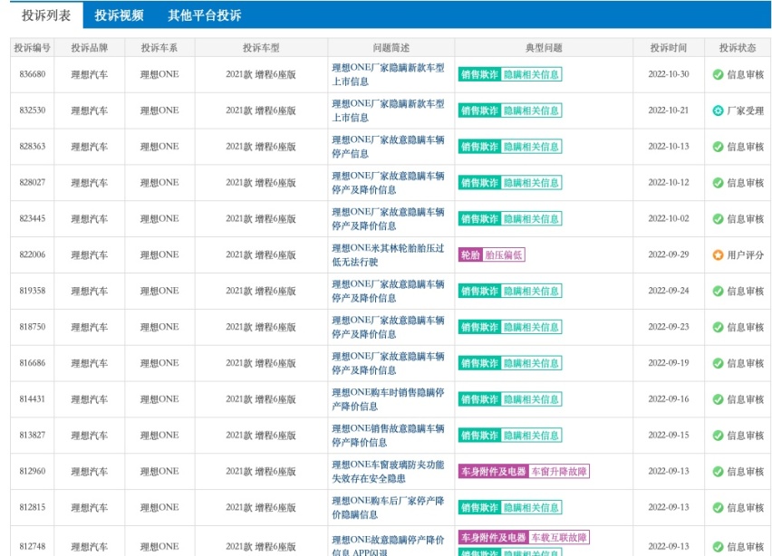Open the 其他平台投诉 tab
This screenshot has height=556, width=772.
click(204, 15)
